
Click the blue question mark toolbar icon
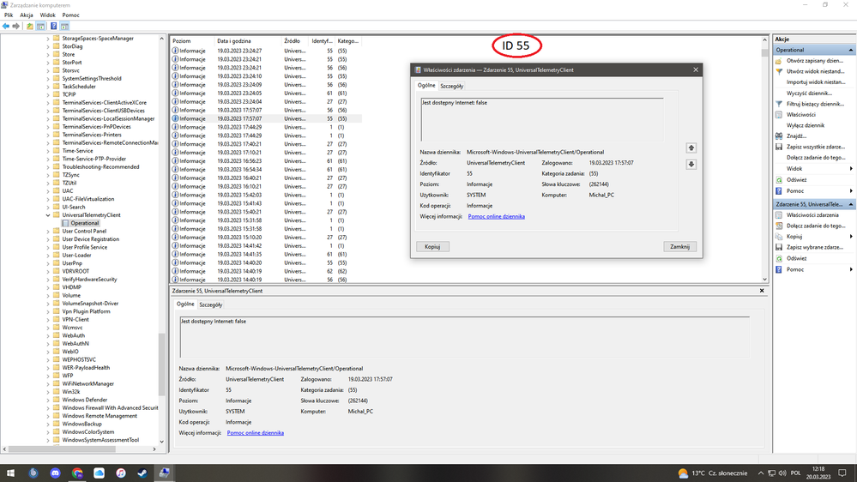click(x=53, y=27)
